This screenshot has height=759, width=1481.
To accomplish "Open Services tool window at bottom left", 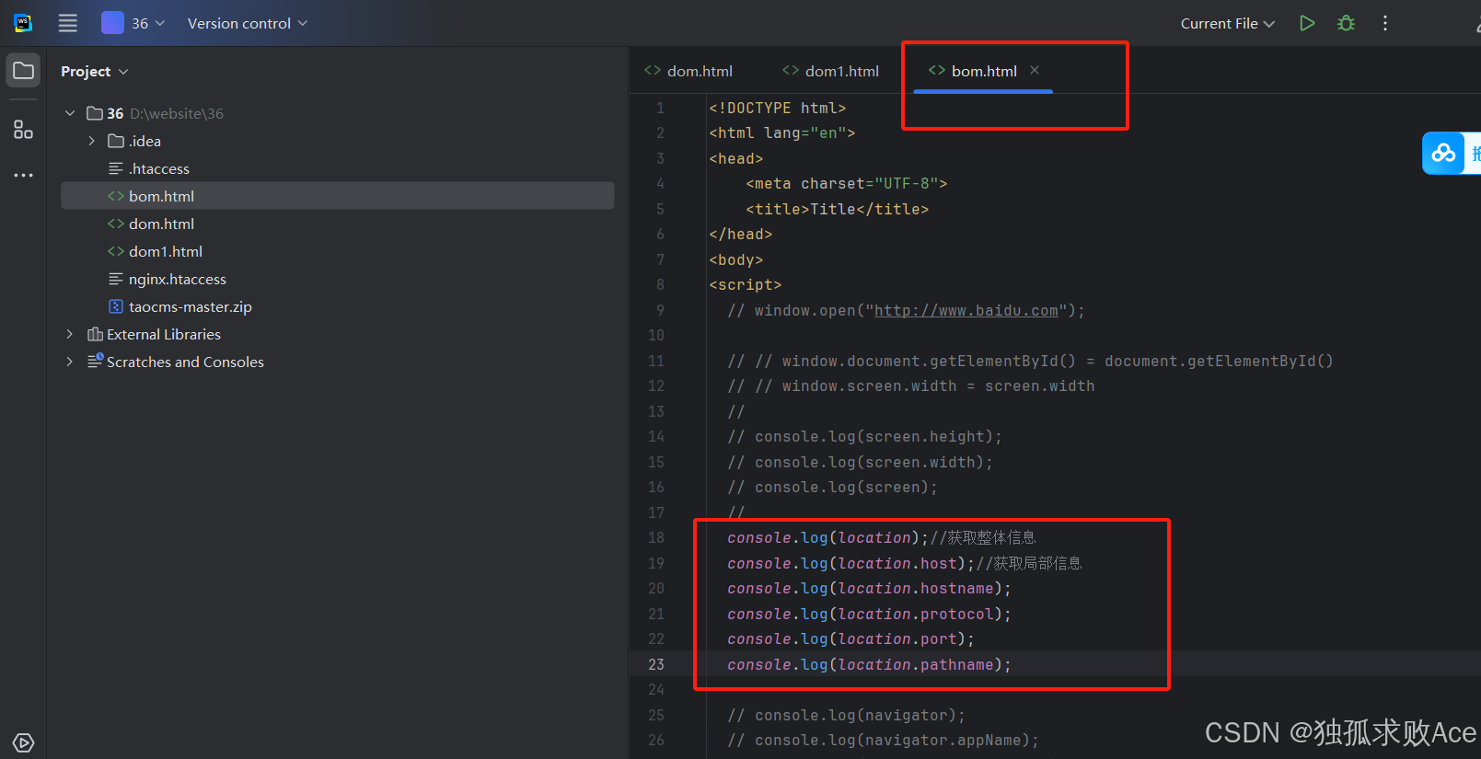I will click(23, 742).
